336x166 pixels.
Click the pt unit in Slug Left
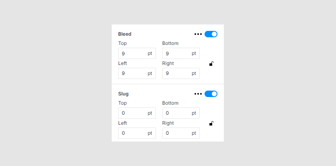point(150,133)
